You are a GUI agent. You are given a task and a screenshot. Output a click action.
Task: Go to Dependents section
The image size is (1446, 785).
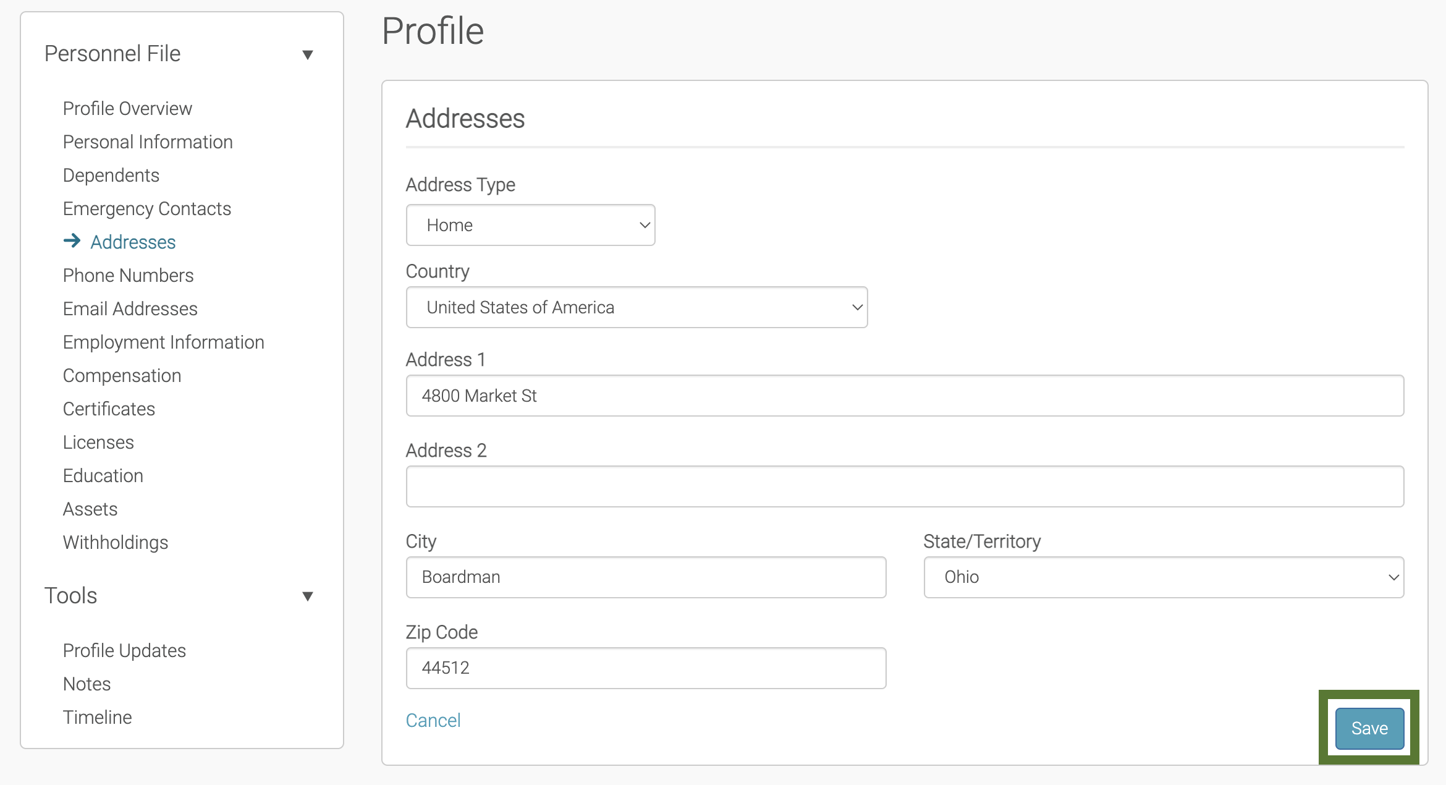point(111,175)
